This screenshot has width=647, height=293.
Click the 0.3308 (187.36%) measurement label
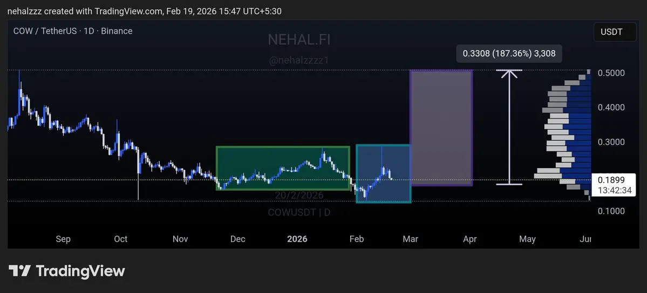[x=509, y=53]
